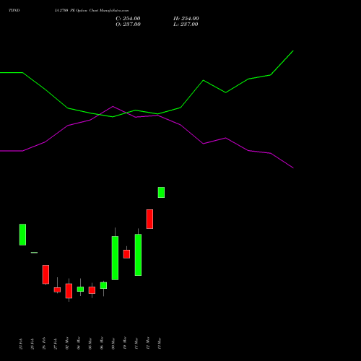Click the close value C: 254.00
The height and width of the screenshot is (361, 361).
[128, 19]
